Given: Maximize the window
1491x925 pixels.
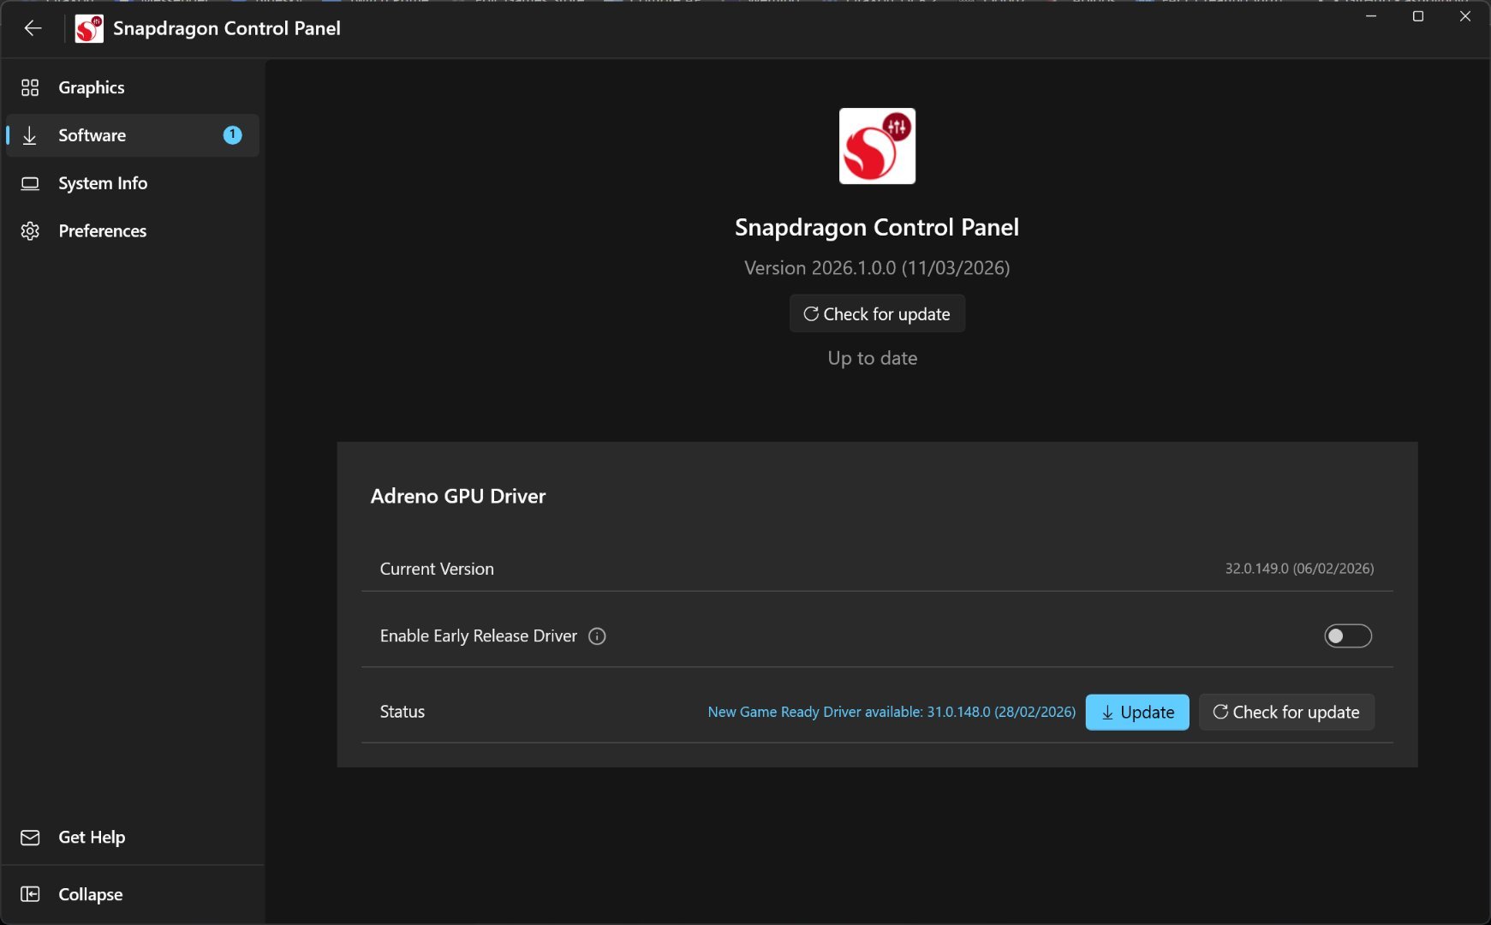Looking at the screenshot, I should (x=1418, y=16).
